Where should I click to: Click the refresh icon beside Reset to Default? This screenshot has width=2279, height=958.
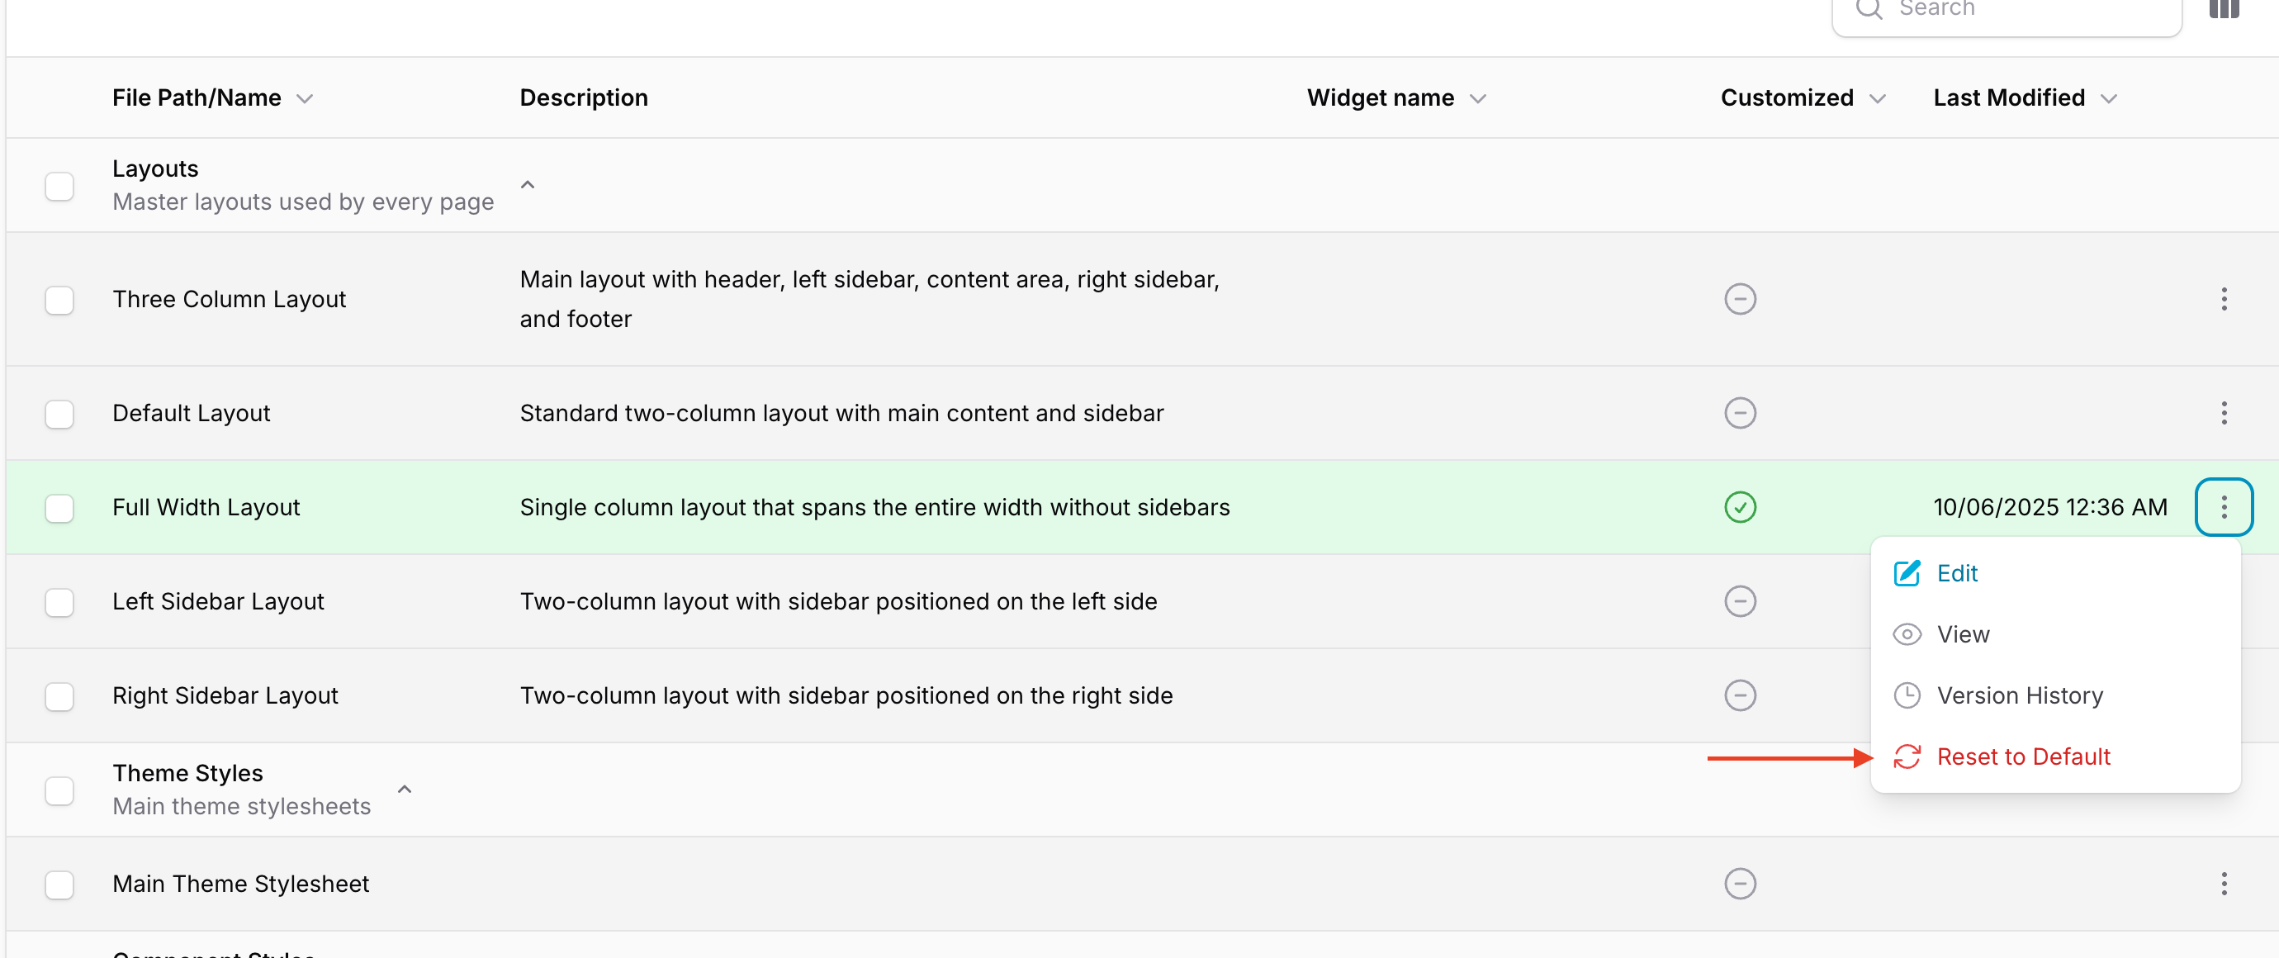[x=1907, y=758]
